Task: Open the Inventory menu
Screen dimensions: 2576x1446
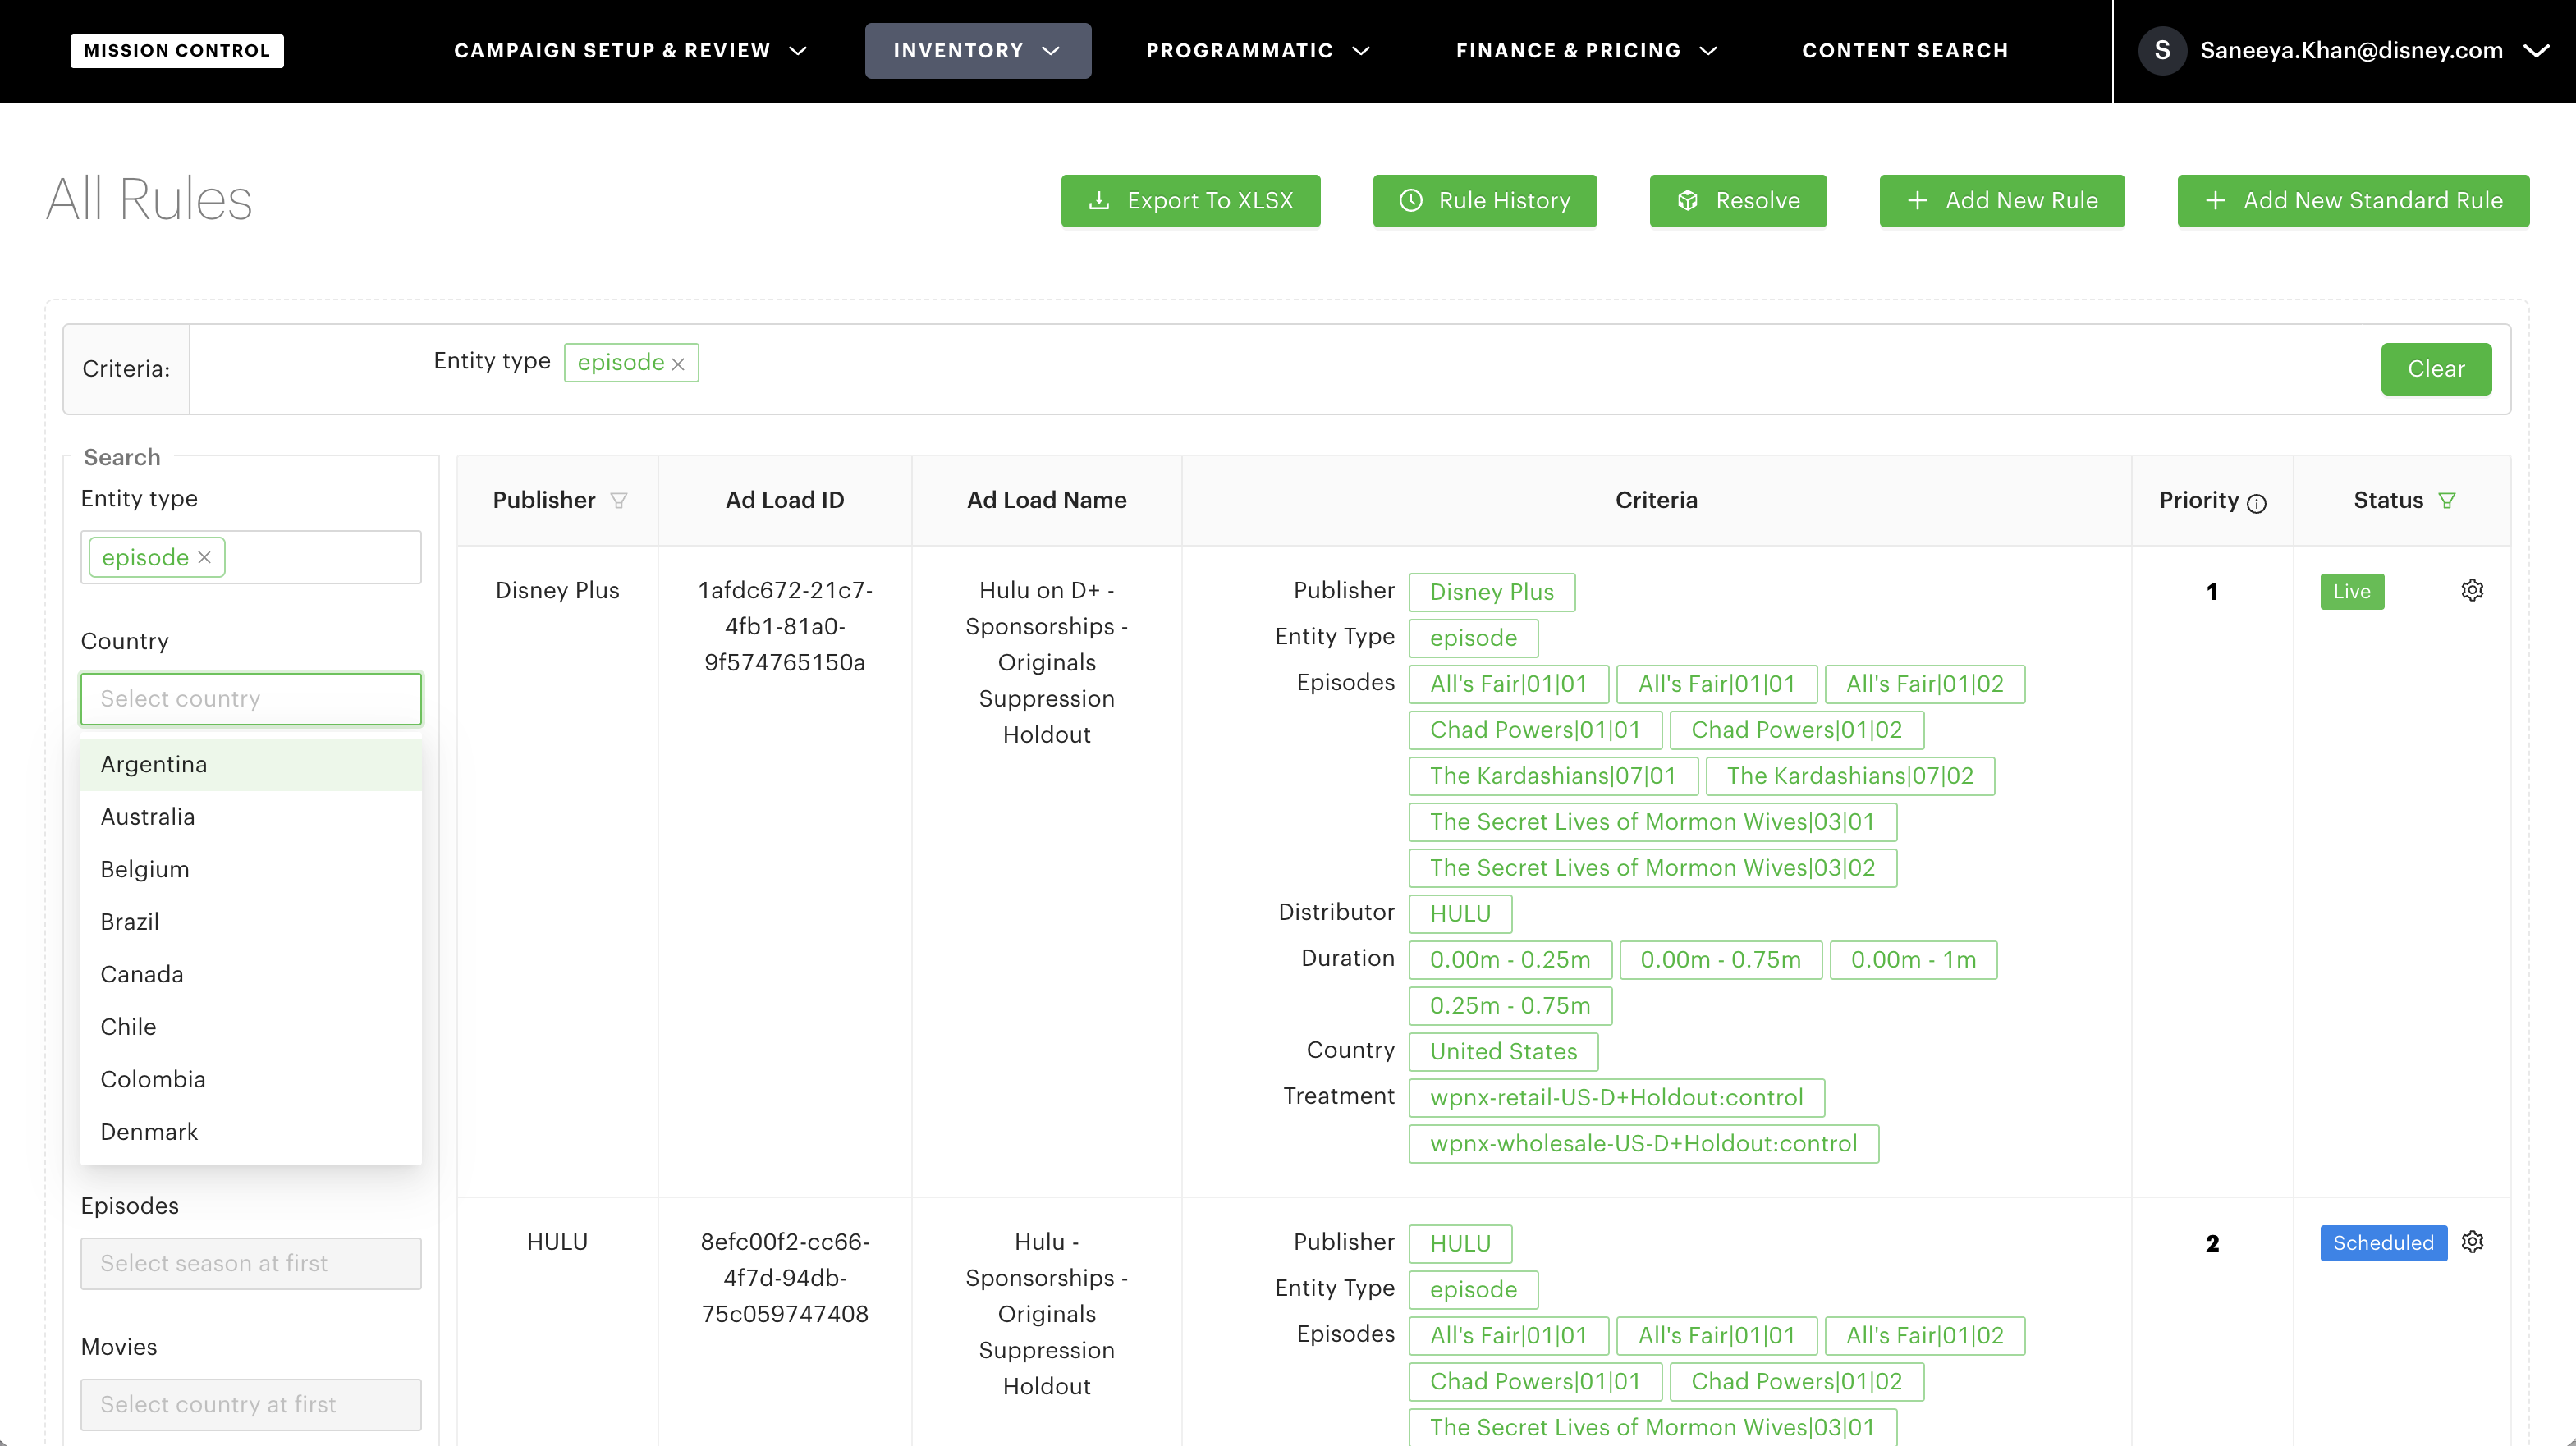Action: coord(977,51)
